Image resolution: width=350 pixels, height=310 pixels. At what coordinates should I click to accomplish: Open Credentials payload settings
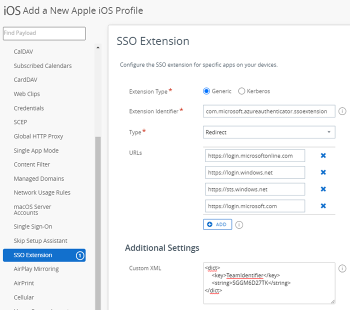pos(29,108)
